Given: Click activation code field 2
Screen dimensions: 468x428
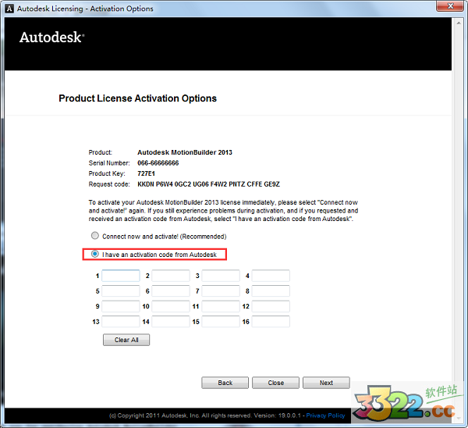Looking at the screenshot, I should (x=171, y=276).
